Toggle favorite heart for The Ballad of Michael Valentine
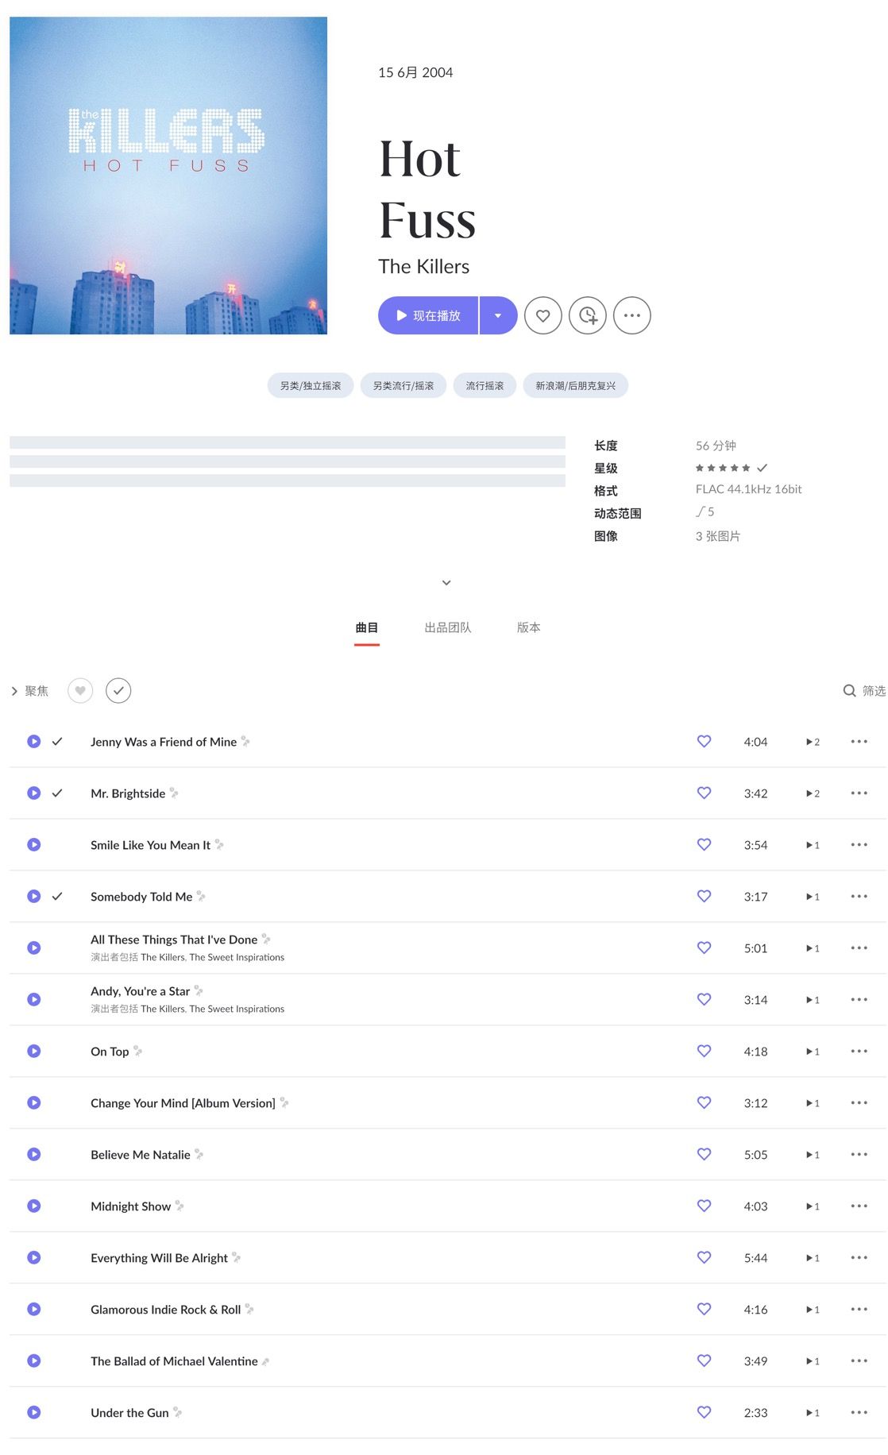This screenshot has width=888, height=1455. coord(704,1360)
